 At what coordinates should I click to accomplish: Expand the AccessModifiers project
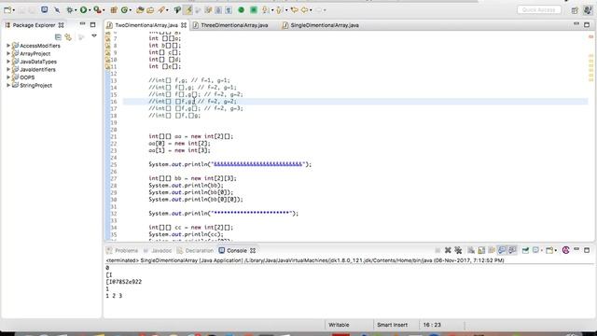click(x=8, y=46)
